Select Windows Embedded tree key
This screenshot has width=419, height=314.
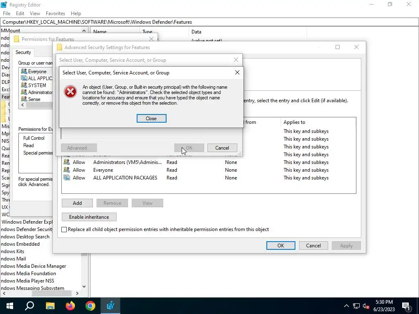point(20,244)
